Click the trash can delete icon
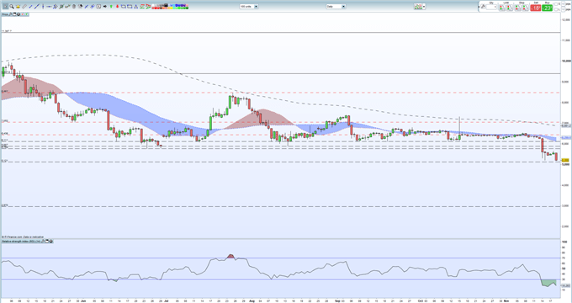The height and width of the screenshot is (303, 572). 74,6
